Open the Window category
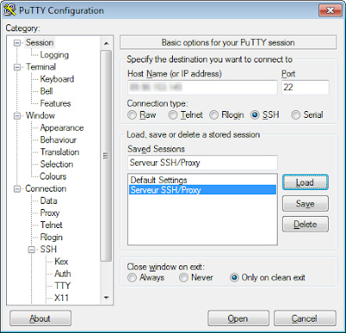 click(40, 115)
